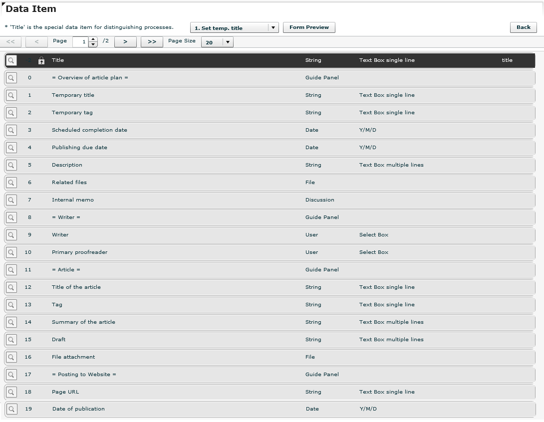Open magnifier icon for Temporary title
Screen dimensions: 544x422
click(11, 95)
